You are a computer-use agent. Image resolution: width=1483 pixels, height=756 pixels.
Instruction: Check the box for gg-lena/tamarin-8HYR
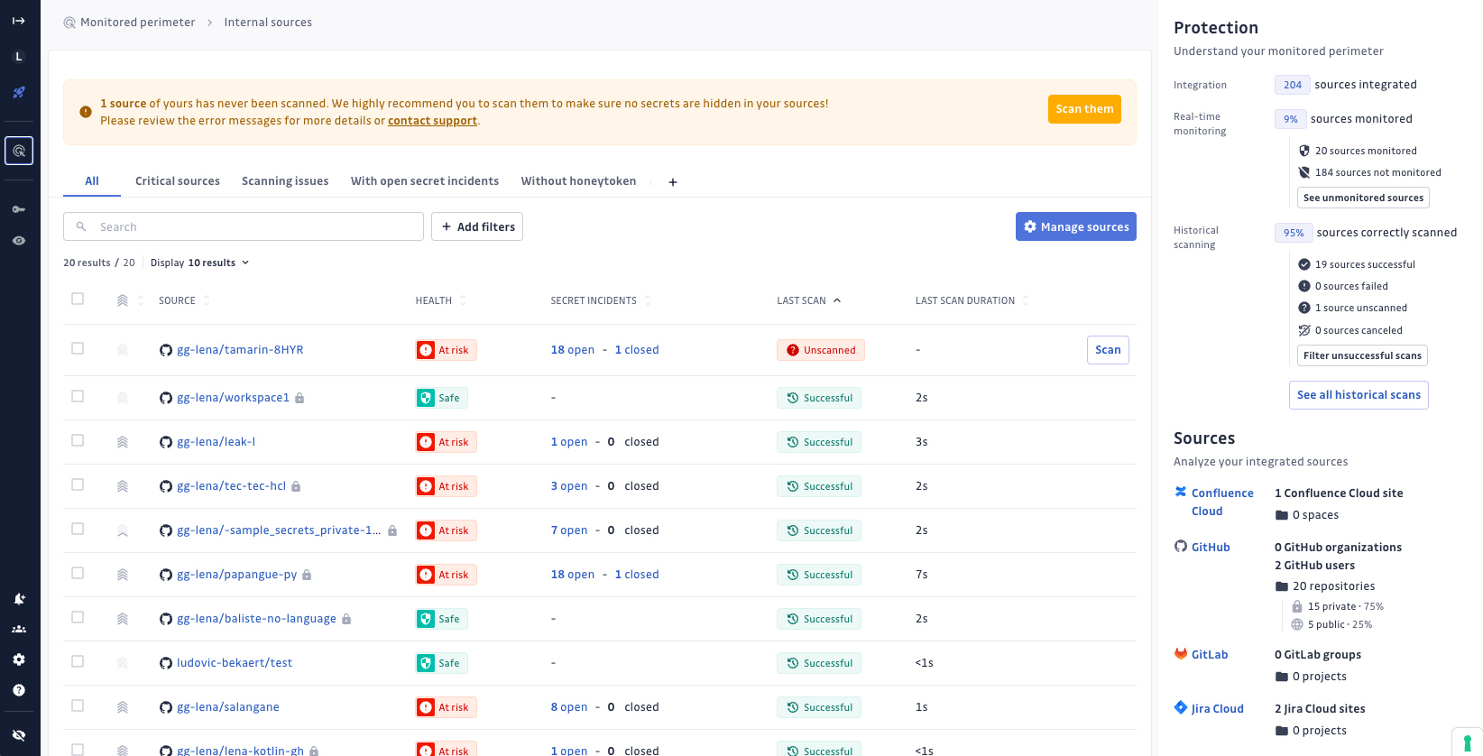click(x=78, y=348)
